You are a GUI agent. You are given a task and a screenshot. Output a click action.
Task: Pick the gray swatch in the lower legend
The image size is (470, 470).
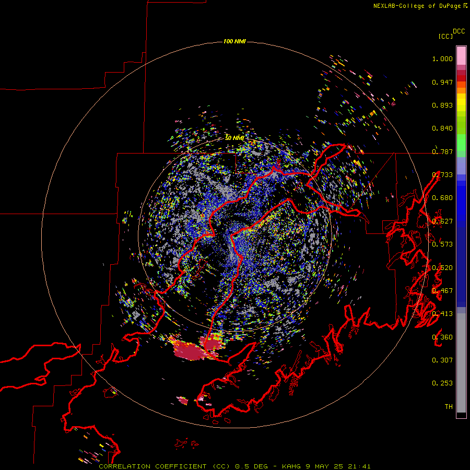click(x=461, y=363)
